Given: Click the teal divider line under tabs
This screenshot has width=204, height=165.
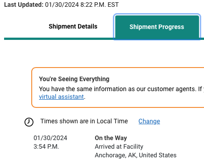Looking at the screenshot, I should (x=58, y=39).
